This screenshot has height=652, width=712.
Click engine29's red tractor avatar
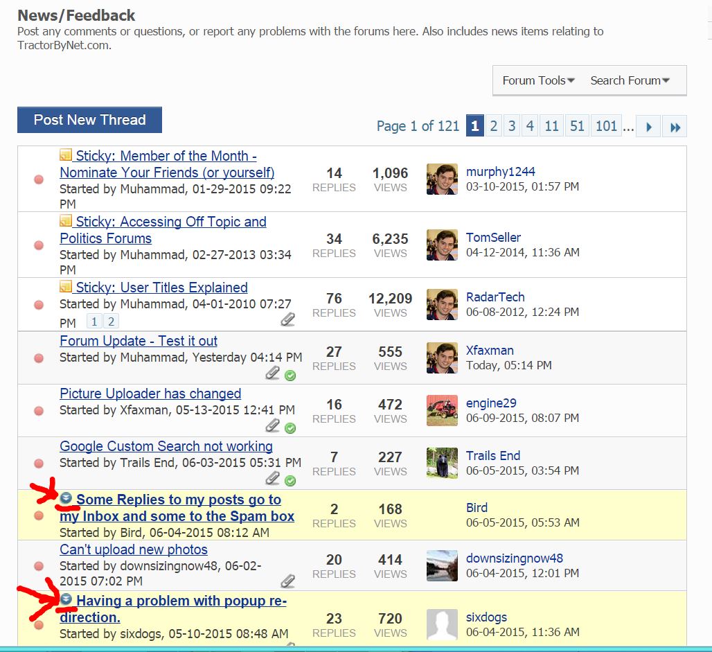pyautogui.click(x=442, y=410)
